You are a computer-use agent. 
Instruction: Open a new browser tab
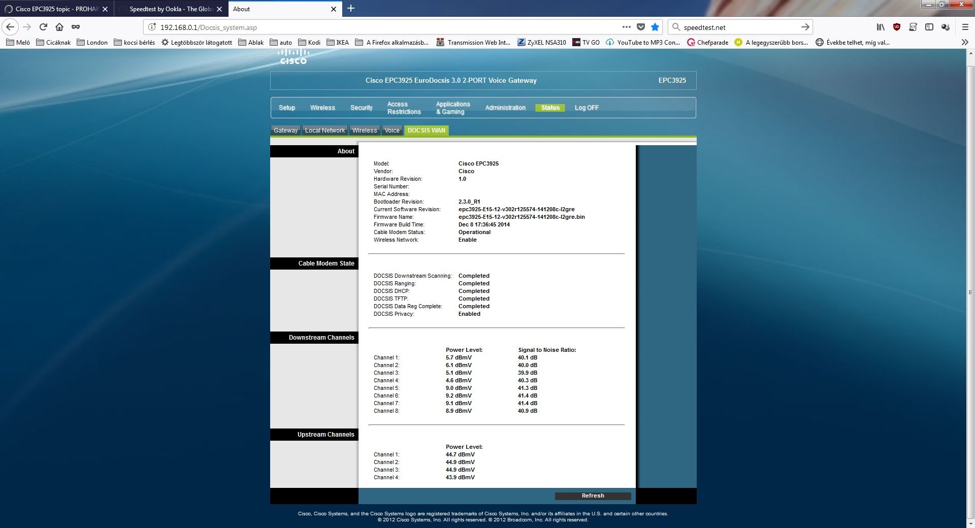[351, 9]
